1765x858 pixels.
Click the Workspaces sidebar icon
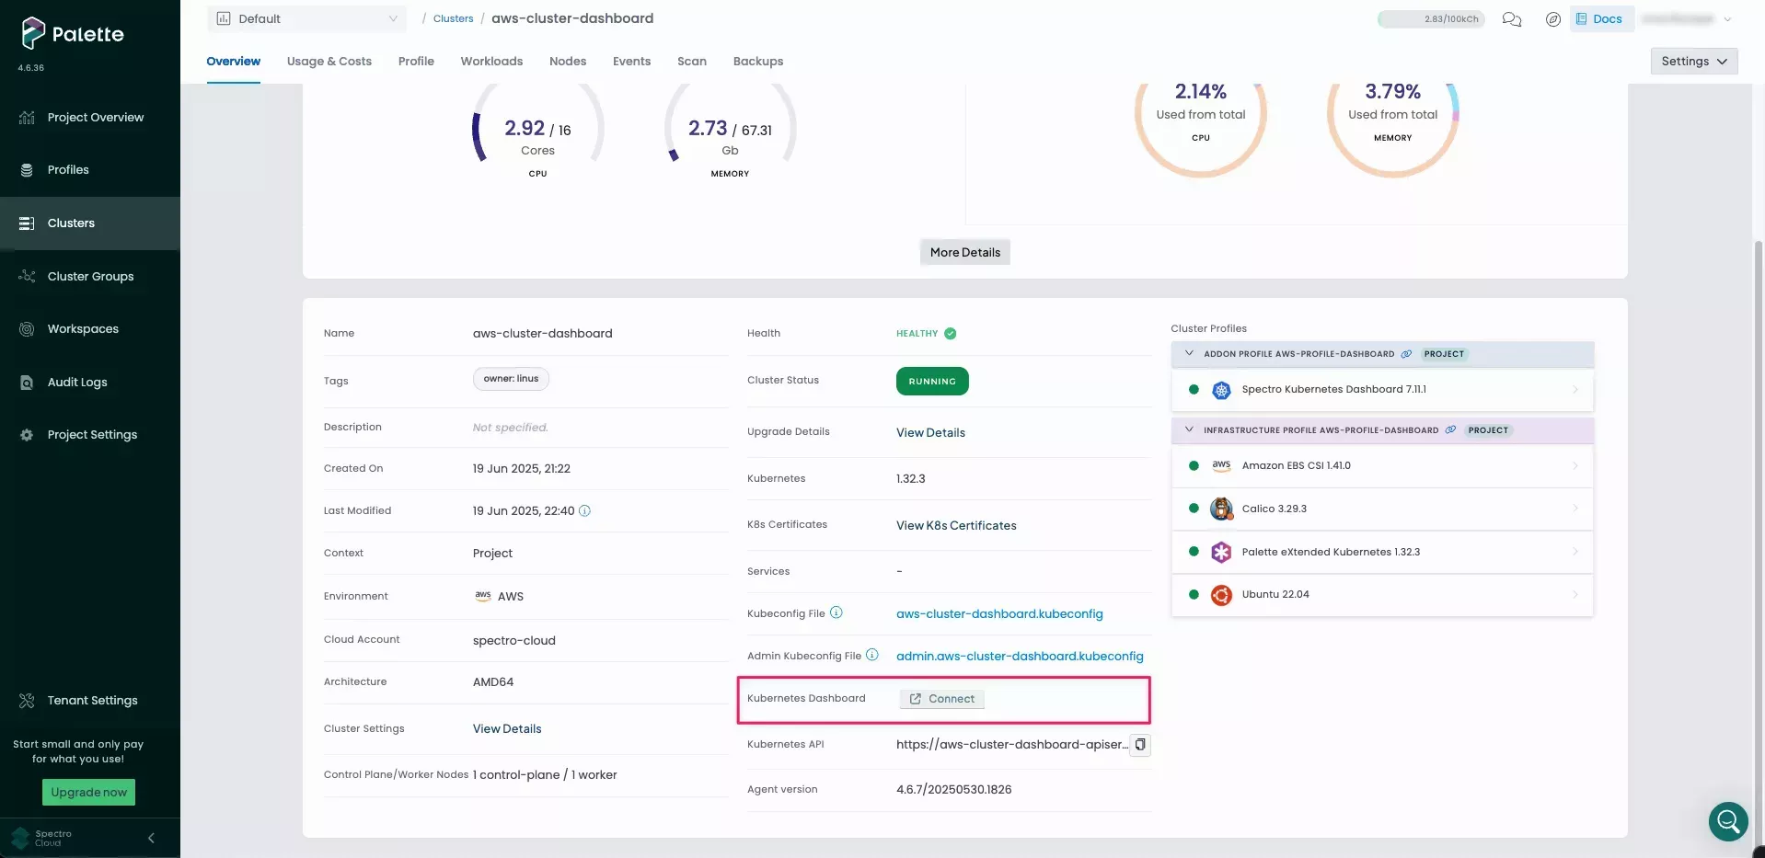coord(27,328)
